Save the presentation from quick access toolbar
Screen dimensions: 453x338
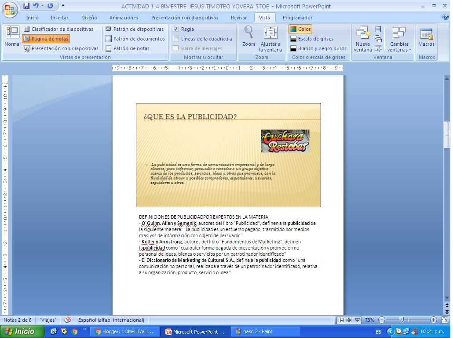pos(26,5)
